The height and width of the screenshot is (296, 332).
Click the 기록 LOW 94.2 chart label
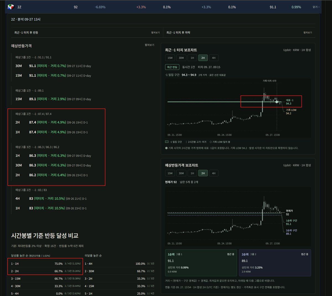click(x=291, y=112)
